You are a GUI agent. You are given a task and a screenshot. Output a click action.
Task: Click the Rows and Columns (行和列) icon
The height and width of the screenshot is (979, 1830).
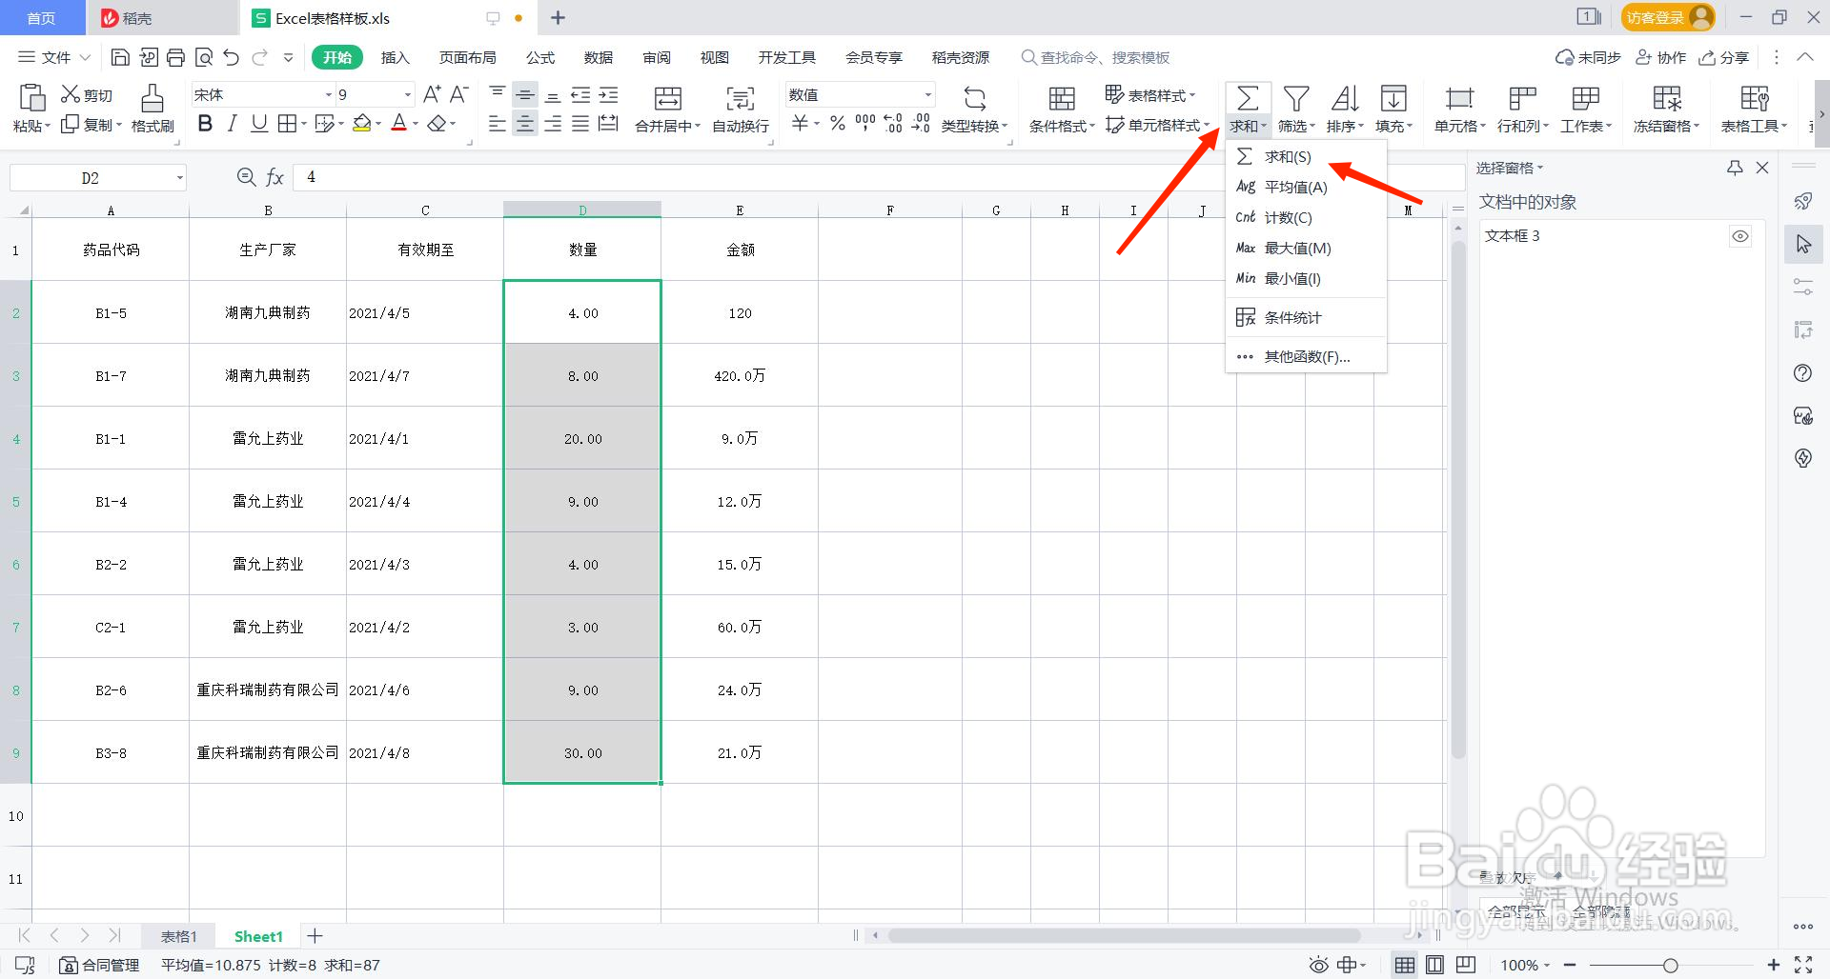[x=1523, y=98]
